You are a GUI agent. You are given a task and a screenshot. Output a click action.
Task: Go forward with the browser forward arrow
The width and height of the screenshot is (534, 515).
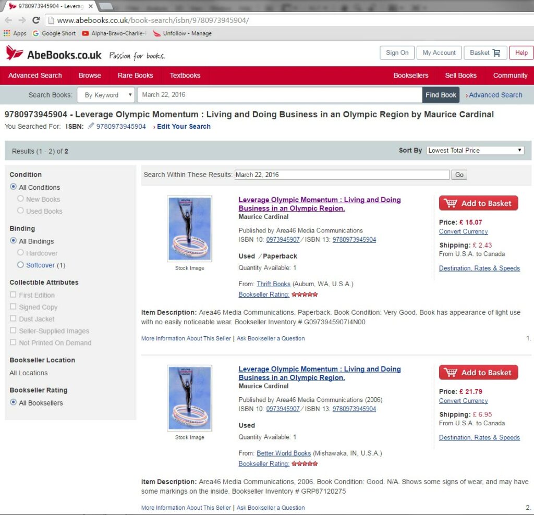[x=22, y=20]
